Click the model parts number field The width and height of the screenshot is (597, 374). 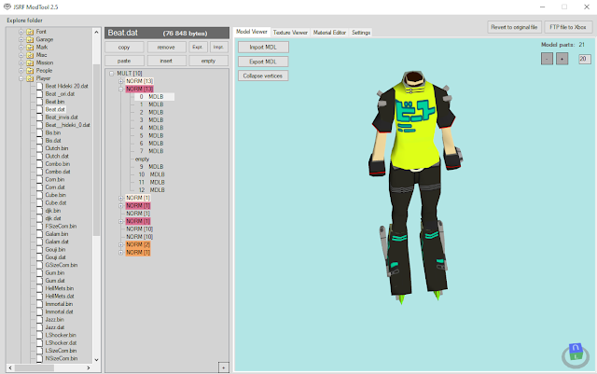coord(585,59)
